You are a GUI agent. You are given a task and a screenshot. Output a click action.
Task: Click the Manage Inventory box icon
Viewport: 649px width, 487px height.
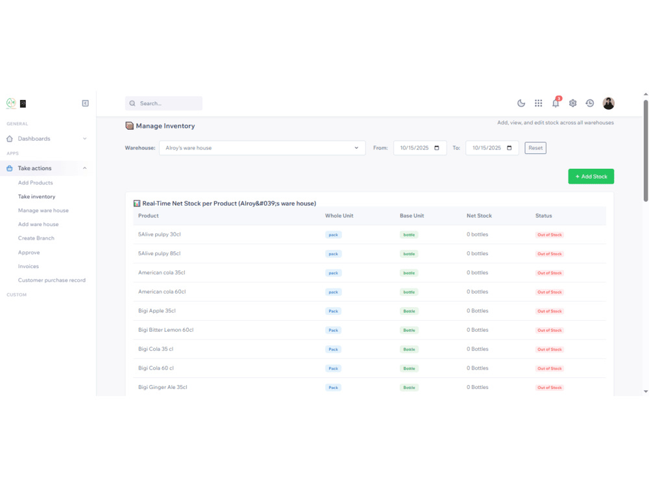(130, 125)
